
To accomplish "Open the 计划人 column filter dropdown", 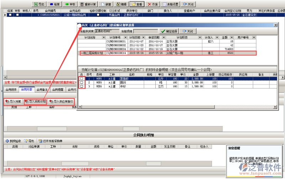I will (215, 37).
